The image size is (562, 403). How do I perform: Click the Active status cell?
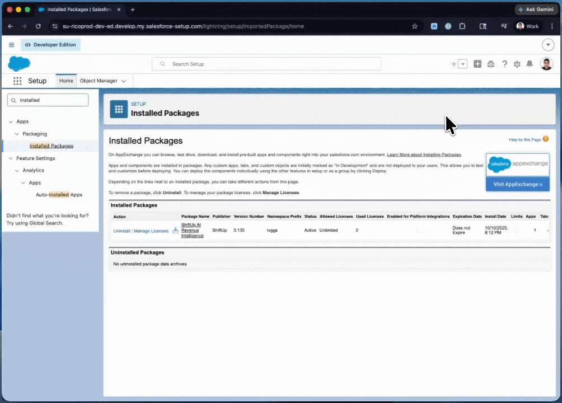310,230
